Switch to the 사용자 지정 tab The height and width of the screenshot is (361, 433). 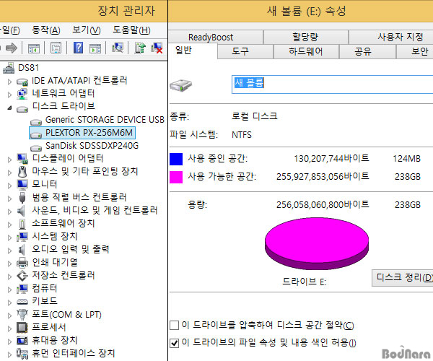tap(391, 37)
